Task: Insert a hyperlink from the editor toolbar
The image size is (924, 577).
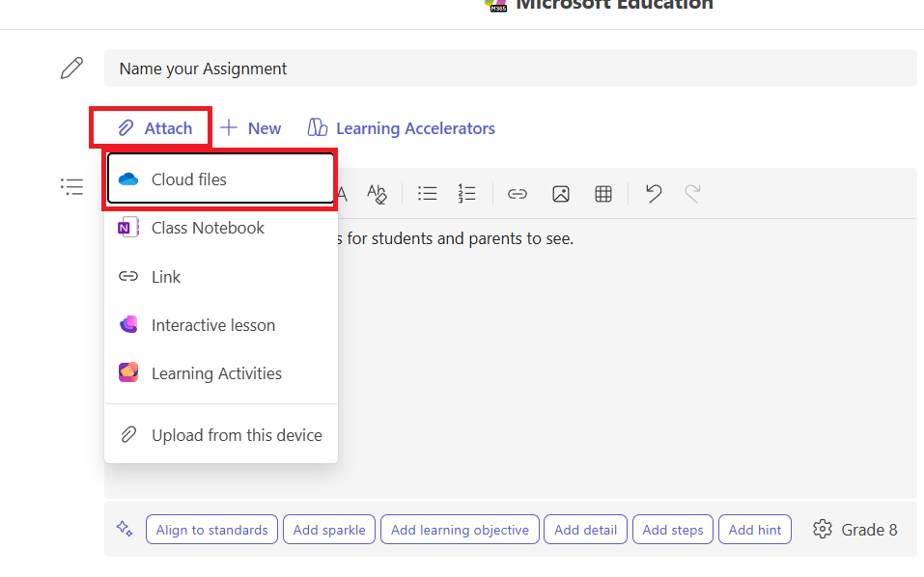Action: (x=518, y=194)
